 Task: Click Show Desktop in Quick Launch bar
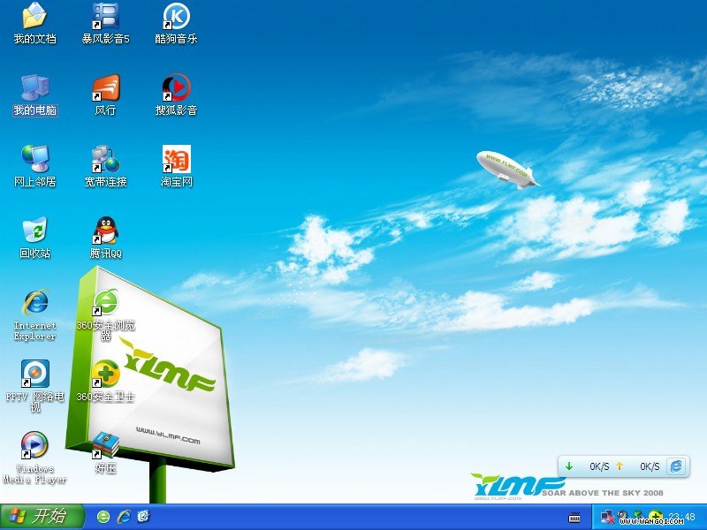144,517
